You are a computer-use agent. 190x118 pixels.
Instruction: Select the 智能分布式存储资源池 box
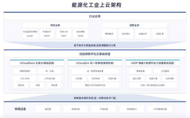[95, 85]
